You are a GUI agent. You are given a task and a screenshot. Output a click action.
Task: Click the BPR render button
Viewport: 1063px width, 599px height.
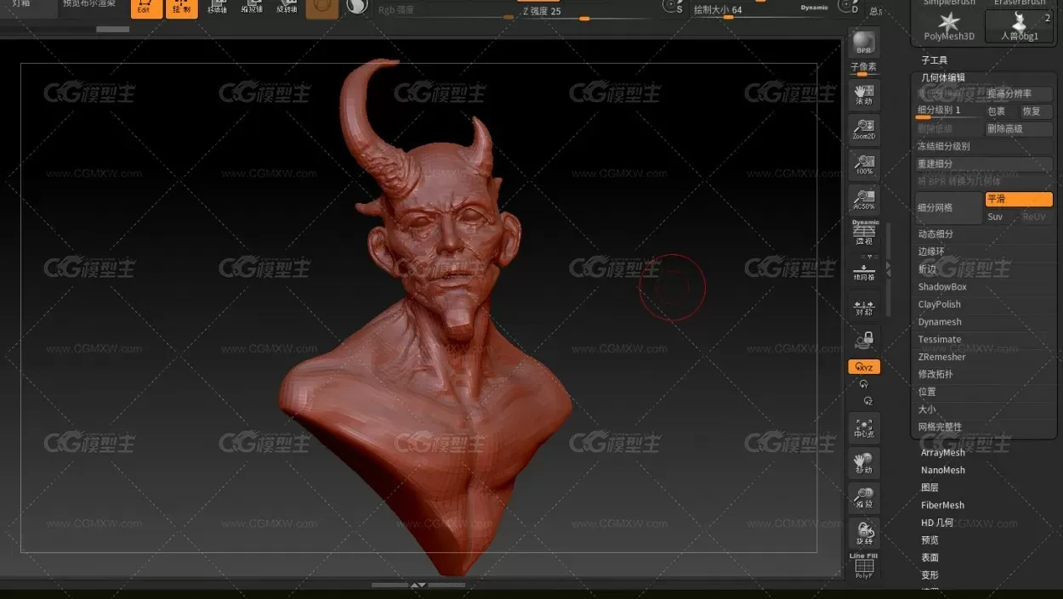(x=864, y=44)
